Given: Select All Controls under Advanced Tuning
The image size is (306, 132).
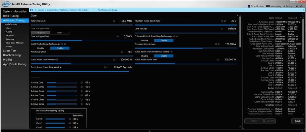Looking at the screenshot, I should (12, 24).
